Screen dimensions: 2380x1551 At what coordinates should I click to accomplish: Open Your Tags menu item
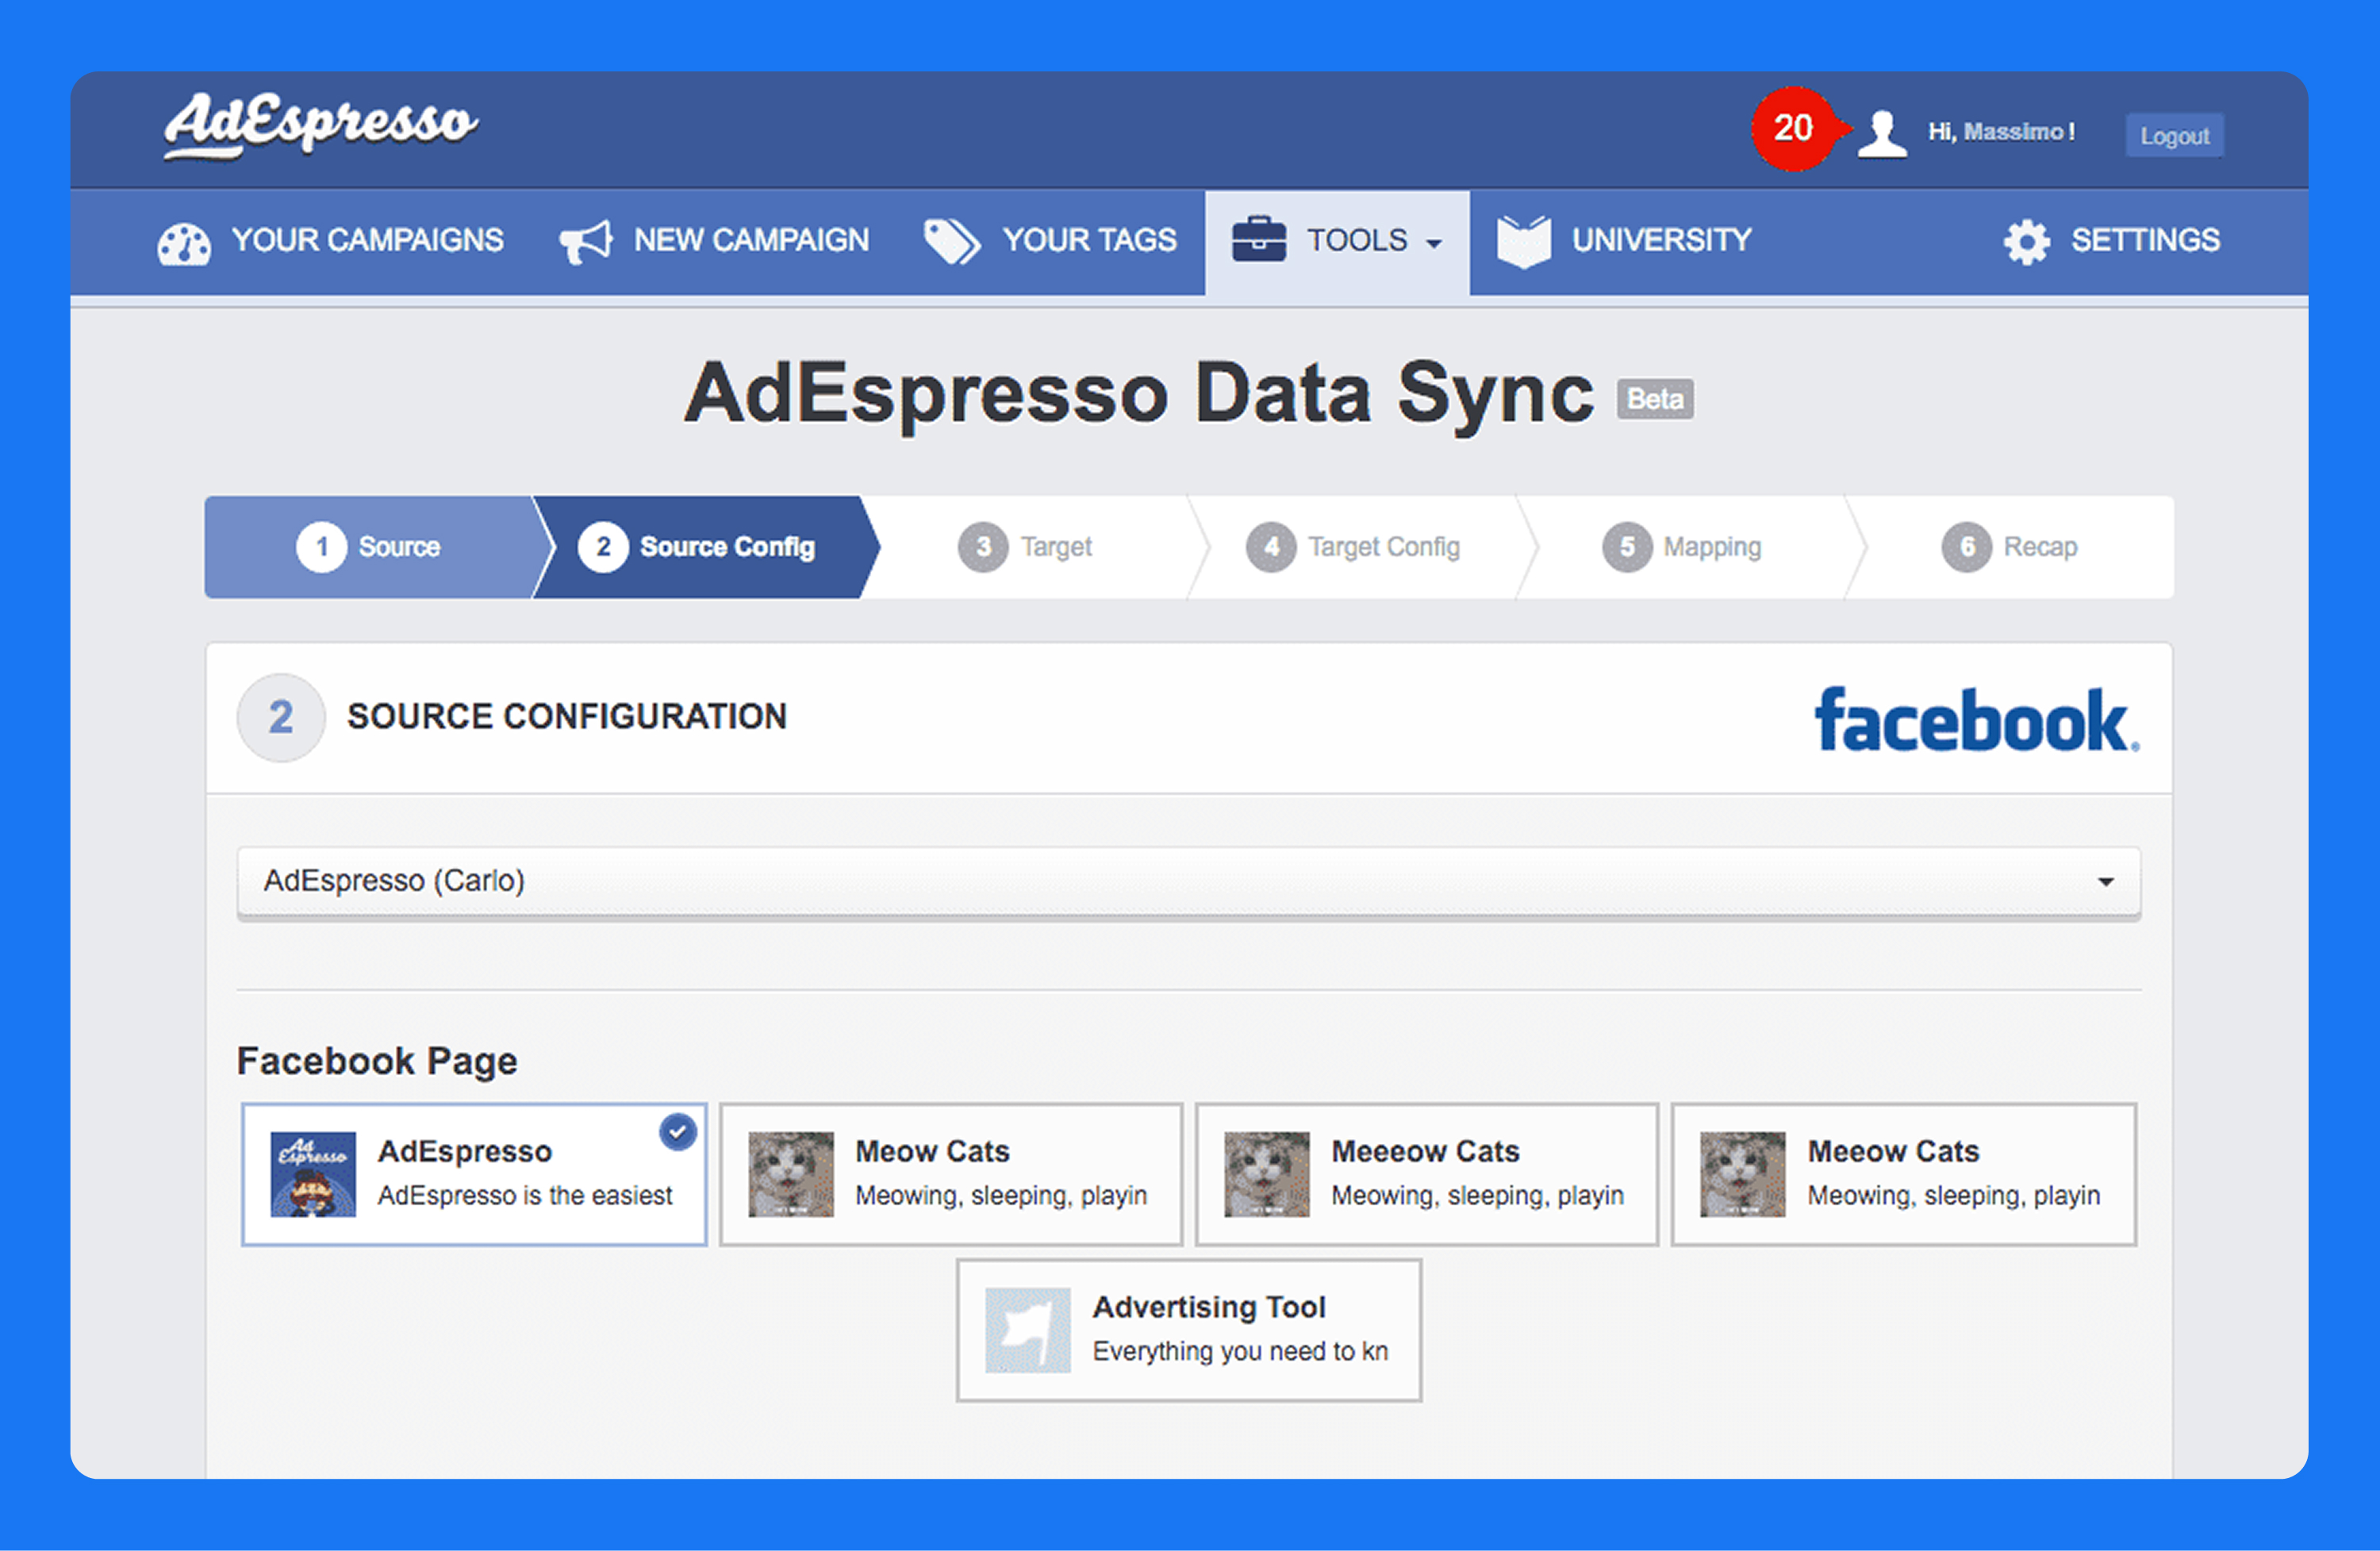(x=1050, y=241)
